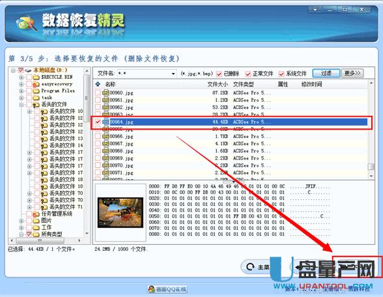Uncheck the 已删除 filter checkbox

(219, 74)
